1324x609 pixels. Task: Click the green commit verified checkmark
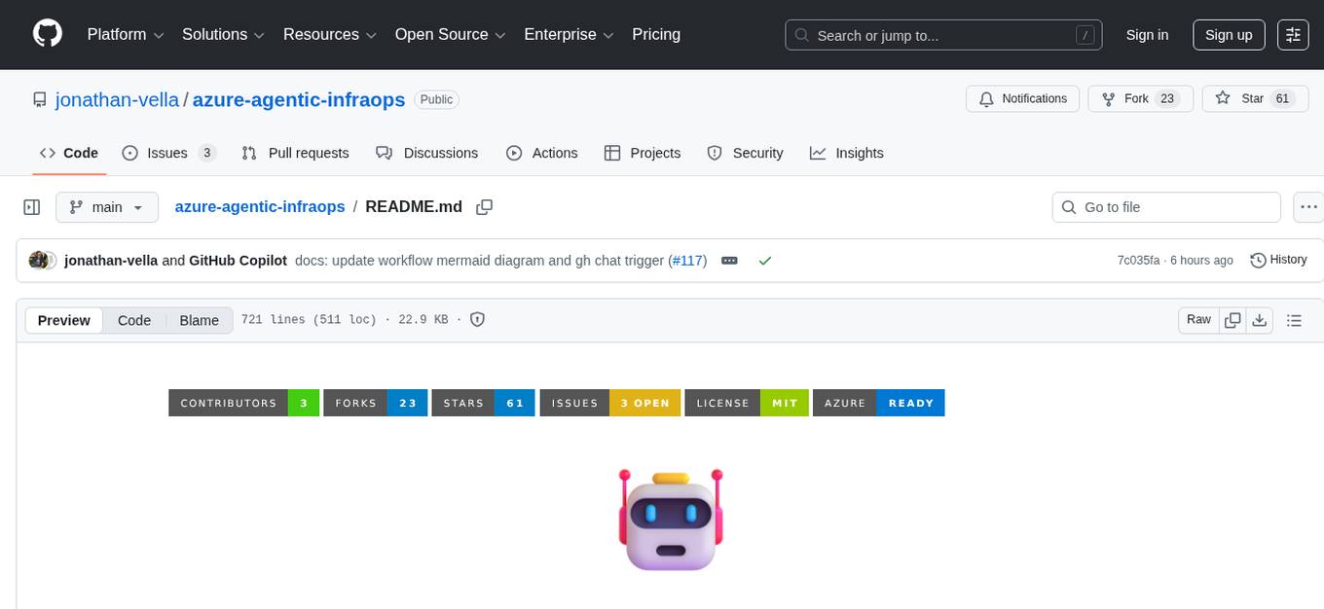pyautogui.click(x=765, y=260)
